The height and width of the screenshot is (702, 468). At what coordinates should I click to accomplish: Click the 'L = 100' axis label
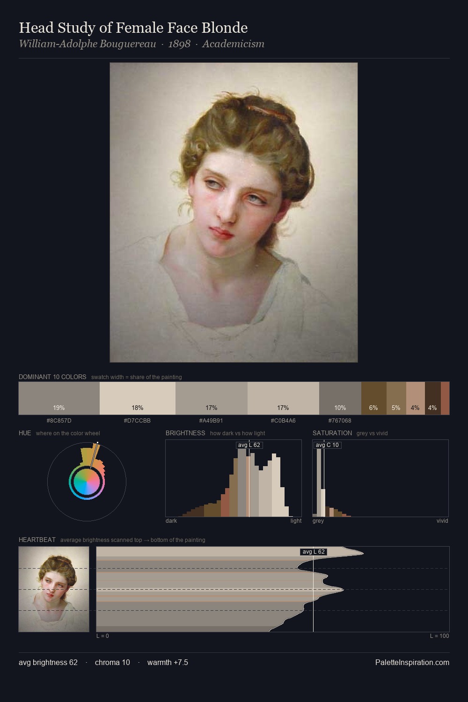439,636
